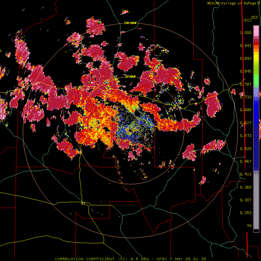Click the 0.467 legend value
The height and width of the screenshot is (261, 261).
coord(246,162)
